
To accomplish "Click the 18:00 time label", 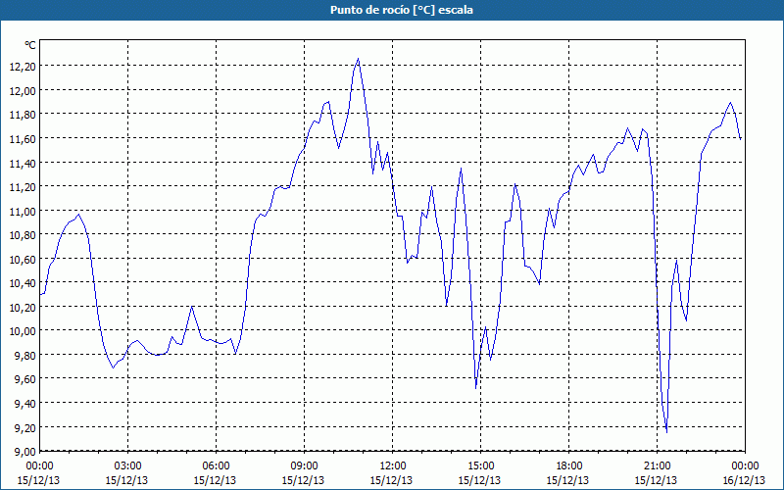I will coord(569,465).
